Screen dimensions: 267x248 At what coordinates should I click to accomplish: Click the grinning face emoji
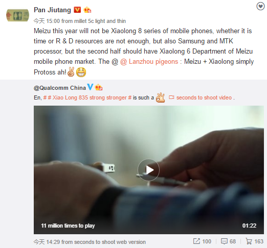[81, 72]
